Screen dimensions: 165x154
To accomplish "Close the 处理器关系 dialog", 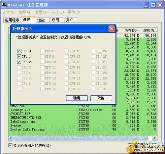I will pyautogui.click(x=112, y=29).
